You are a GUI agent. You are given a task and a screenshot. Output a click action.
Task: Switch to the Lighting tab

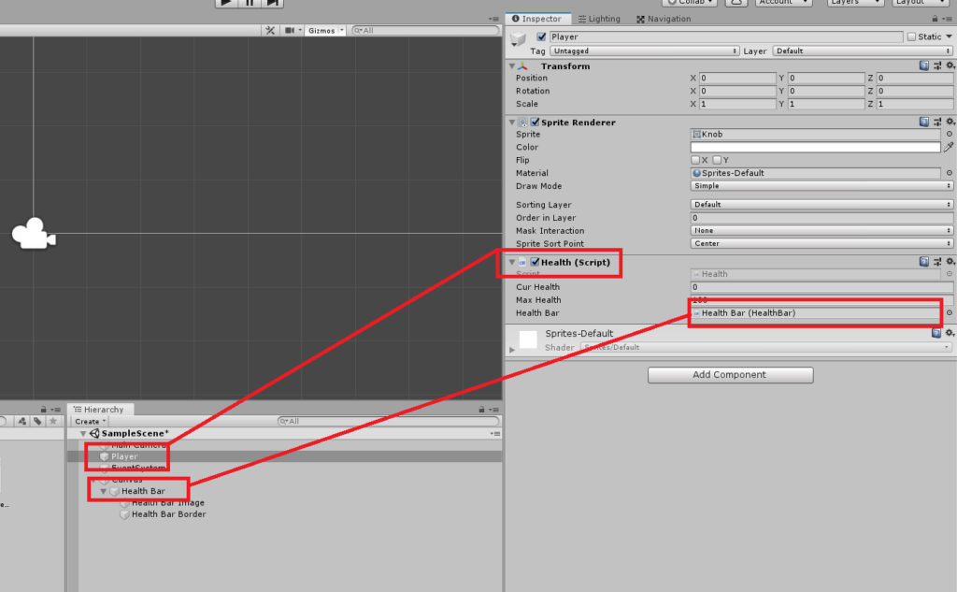[599, 19]
